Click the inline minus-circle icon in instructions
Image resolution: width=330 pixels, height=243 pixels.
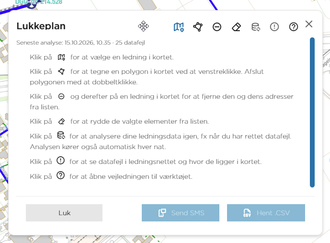61,96
